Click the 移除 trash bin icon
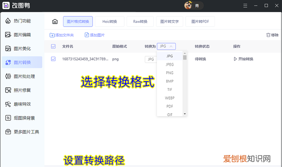This screenshot has width=282, height=167. tap(268, 35)
